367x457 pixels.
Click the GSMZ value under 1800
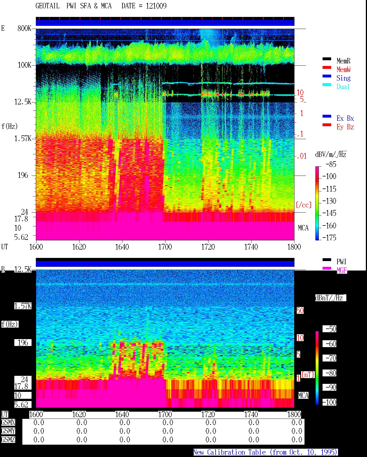tap(297, 440)
